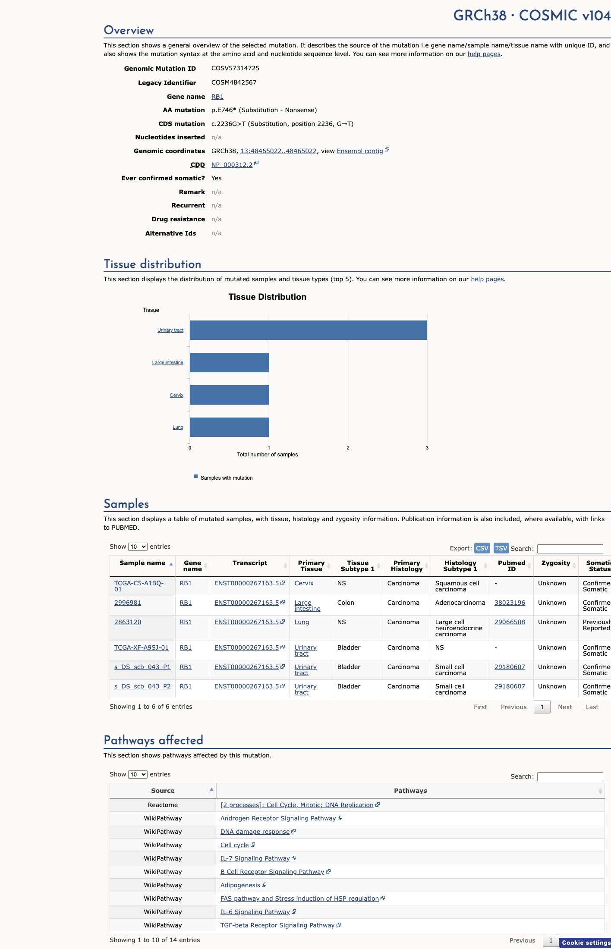Image resolution: width=611 pixels, height=949 pixels.
Task: Click external icon beside IL-7 Signaling Pathway
Action: pyautogui.click(x=294, y=858)
